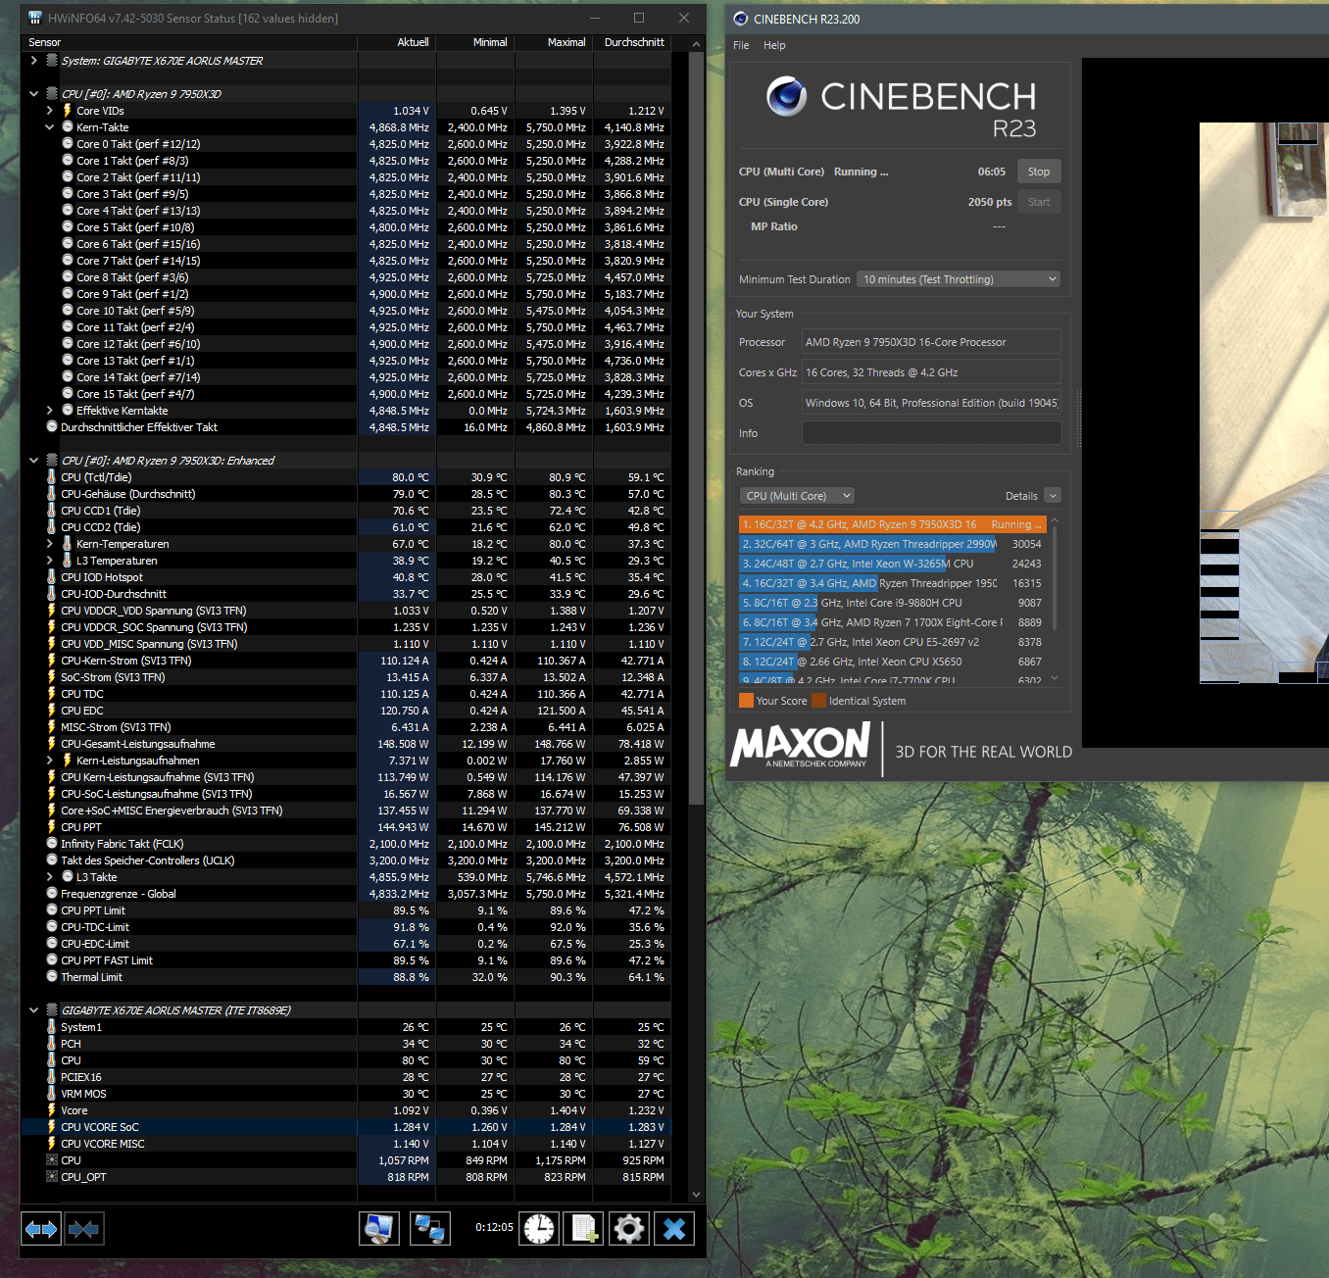This screenshot has width=1329, height=1278.
Task: Click the clock icon beside Kern-Takte
Action: [68, 127]
